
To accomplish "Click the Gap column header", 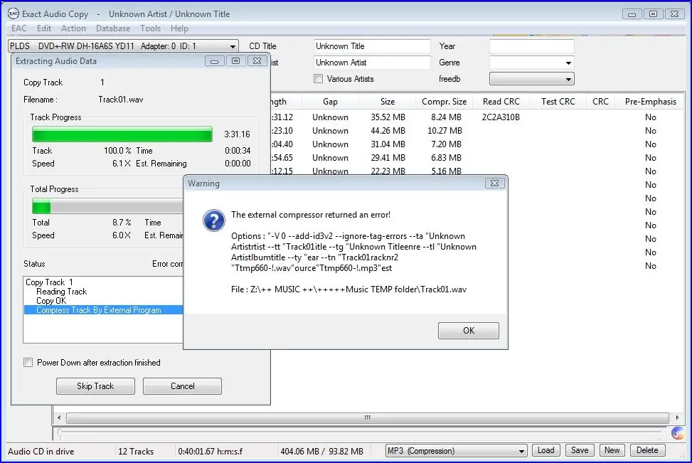I will click(x=330, y=102).
